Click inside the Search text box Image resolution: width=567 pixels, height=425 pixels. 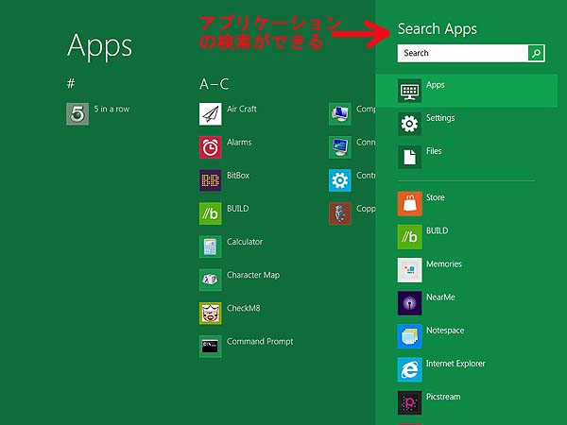tap(463, 54)
